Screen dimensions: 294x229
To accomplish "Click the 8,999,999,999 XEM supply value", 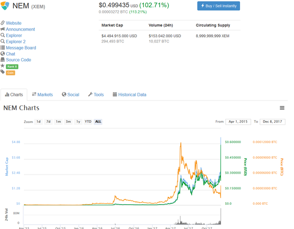I will click(212, 36).
